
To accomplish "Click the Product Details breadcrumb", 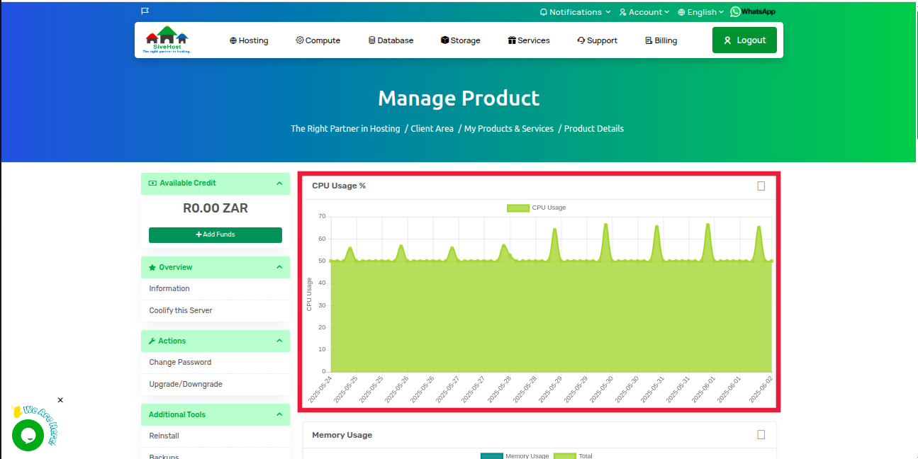I will [594, 129].
